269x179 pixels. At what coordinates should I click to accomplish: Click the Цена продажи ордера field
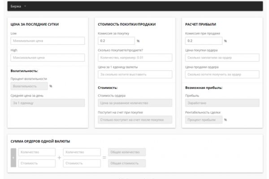coord(222,74)
